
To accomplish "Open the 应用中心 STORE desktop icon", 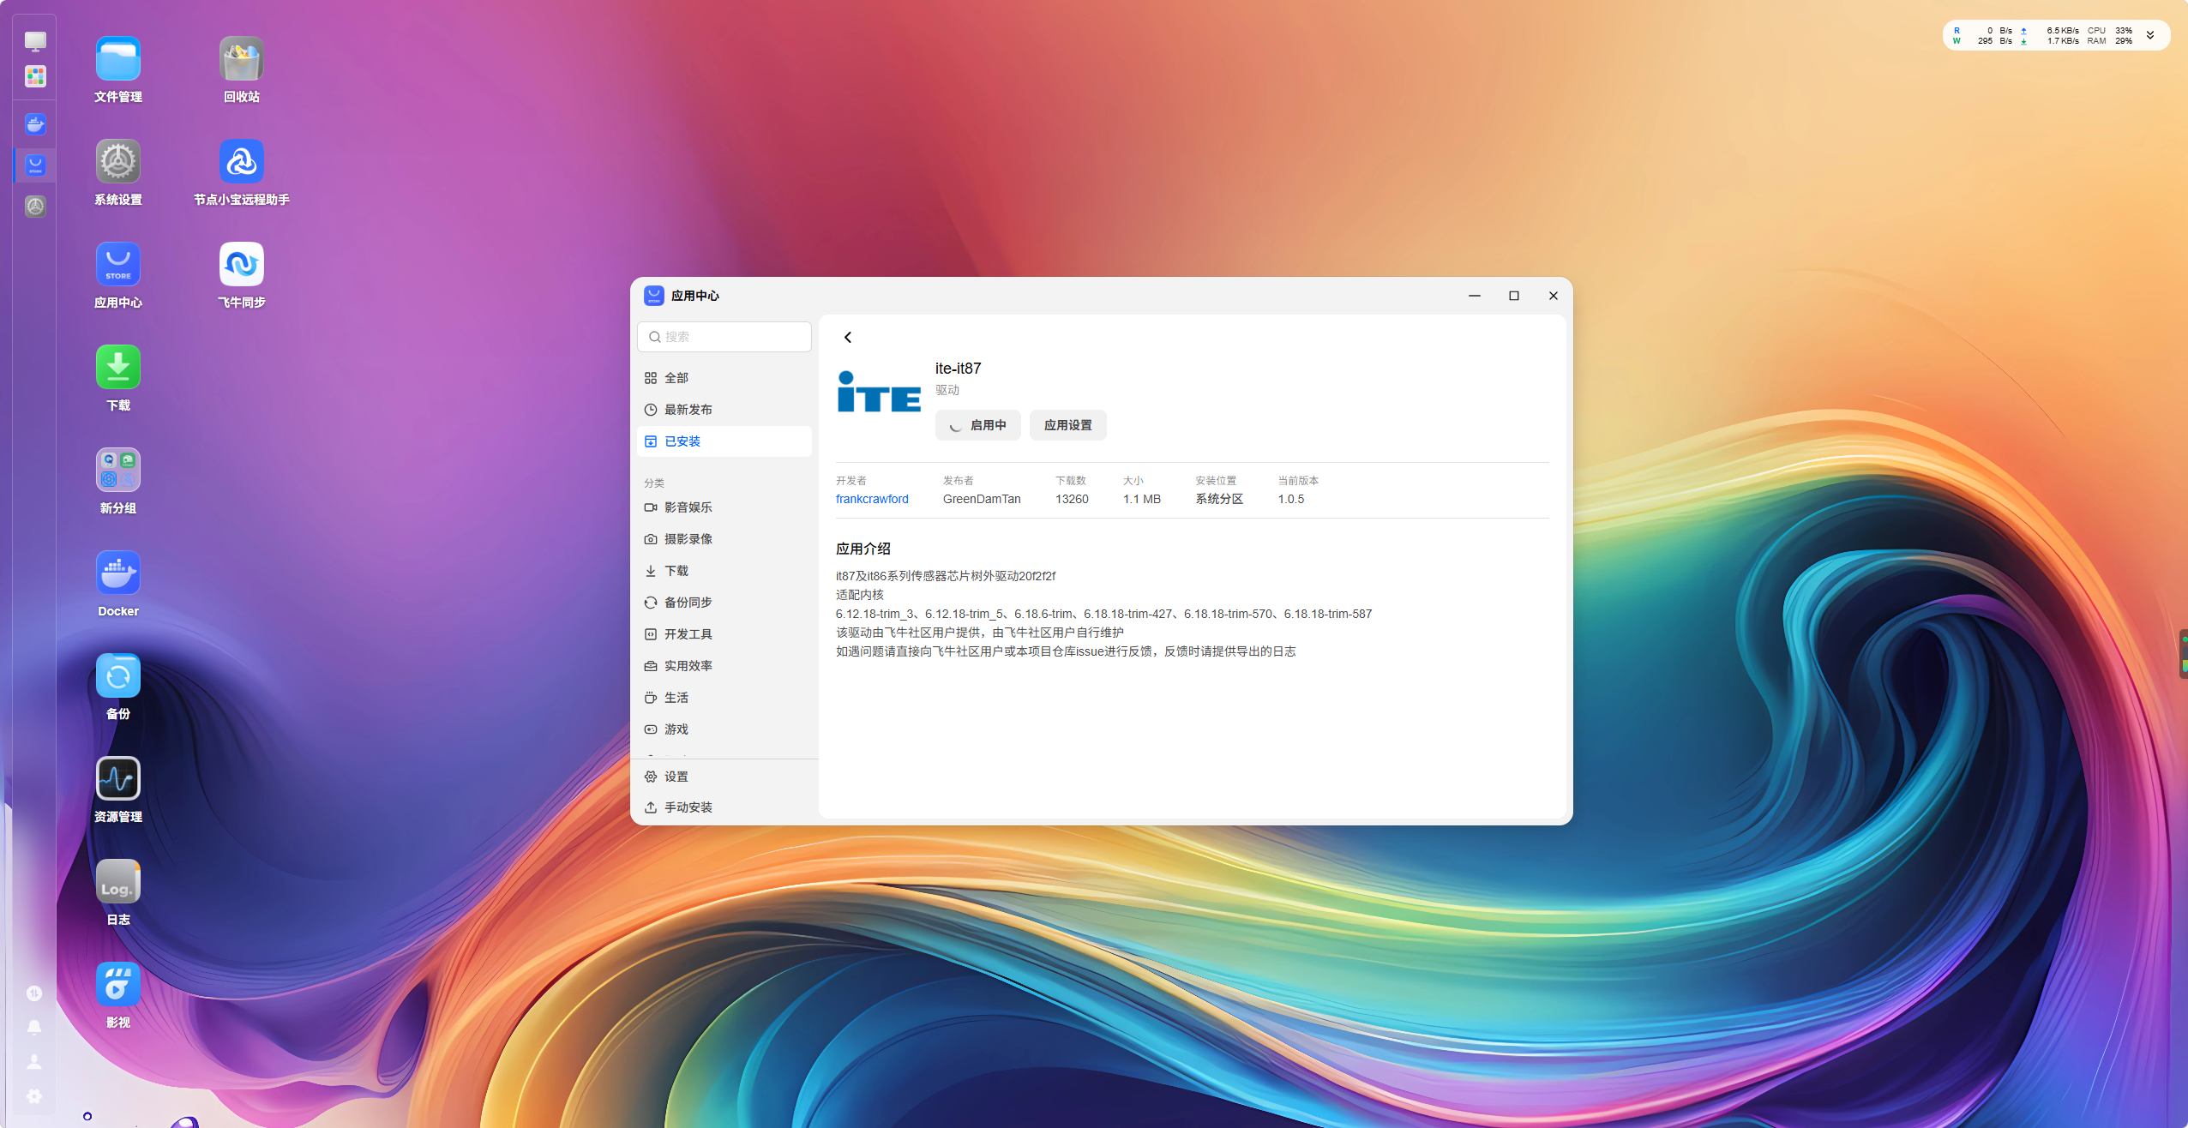I will [x=118, y=264].
